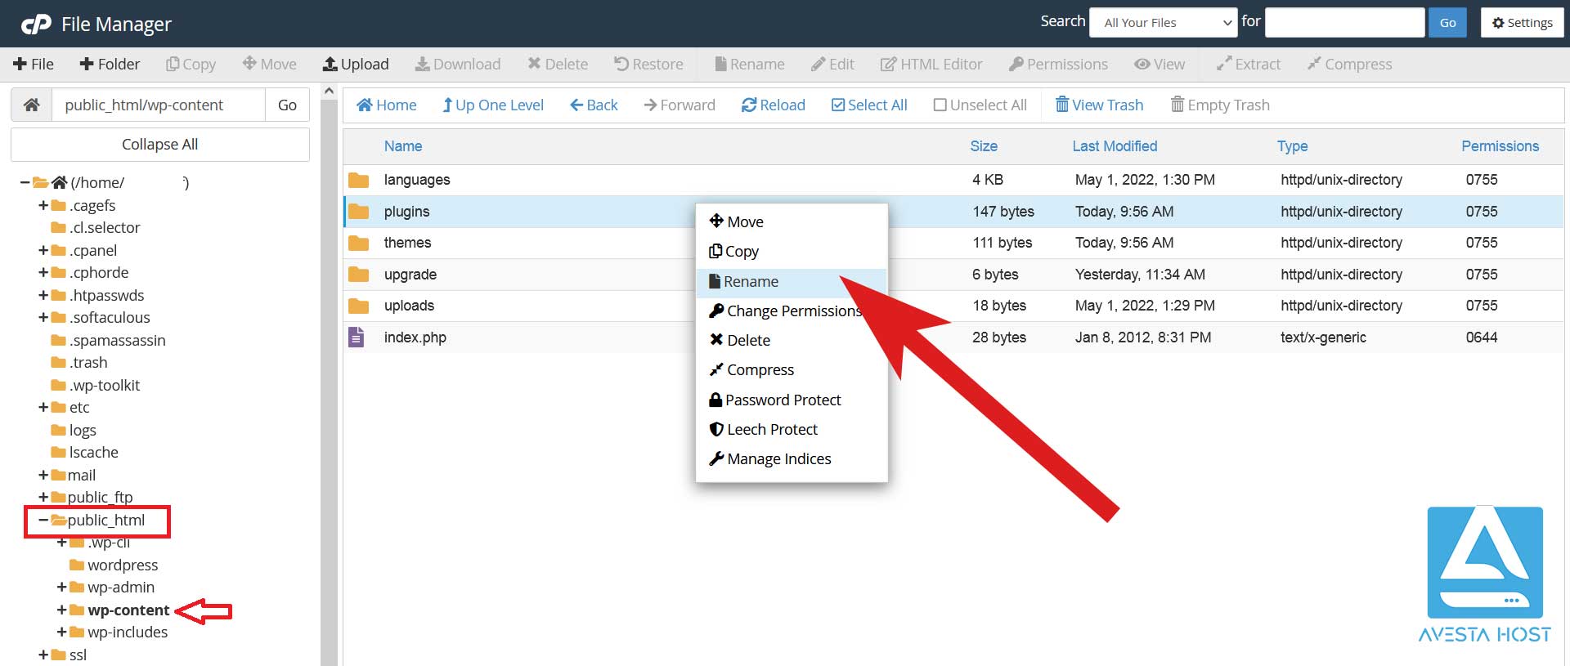Check the Select All checkbox
The image size is (1570, 666).
[x=838, y=105]
